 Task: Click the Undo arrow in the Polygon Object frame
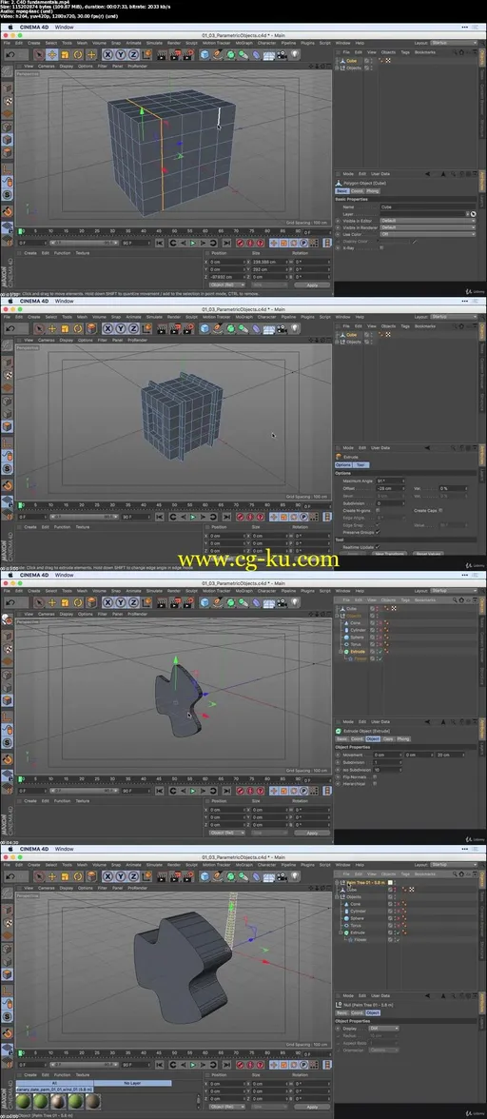pyautogui.click(x=10, y=54)
